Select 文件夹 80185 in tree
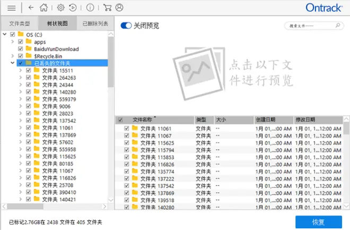Viewport: 350px width, 230px height. pos(58,164)
